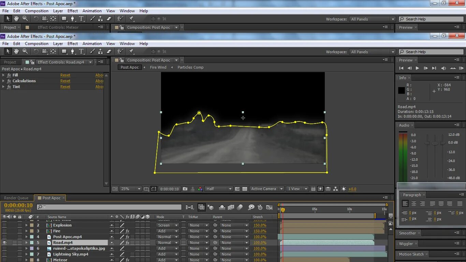Select the Eraser tool in front window toolbar

(x=109, y=52)
